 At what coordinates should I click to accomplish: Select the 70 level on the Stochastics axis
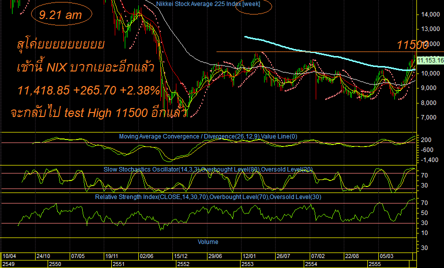pyautogui.click(x=424, y=175)
